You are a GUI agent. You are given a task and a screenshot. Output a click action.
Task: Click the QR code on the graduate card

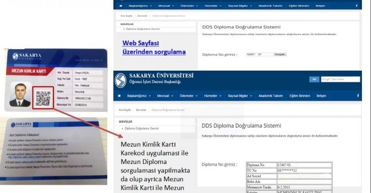click(x=43, y=98)
